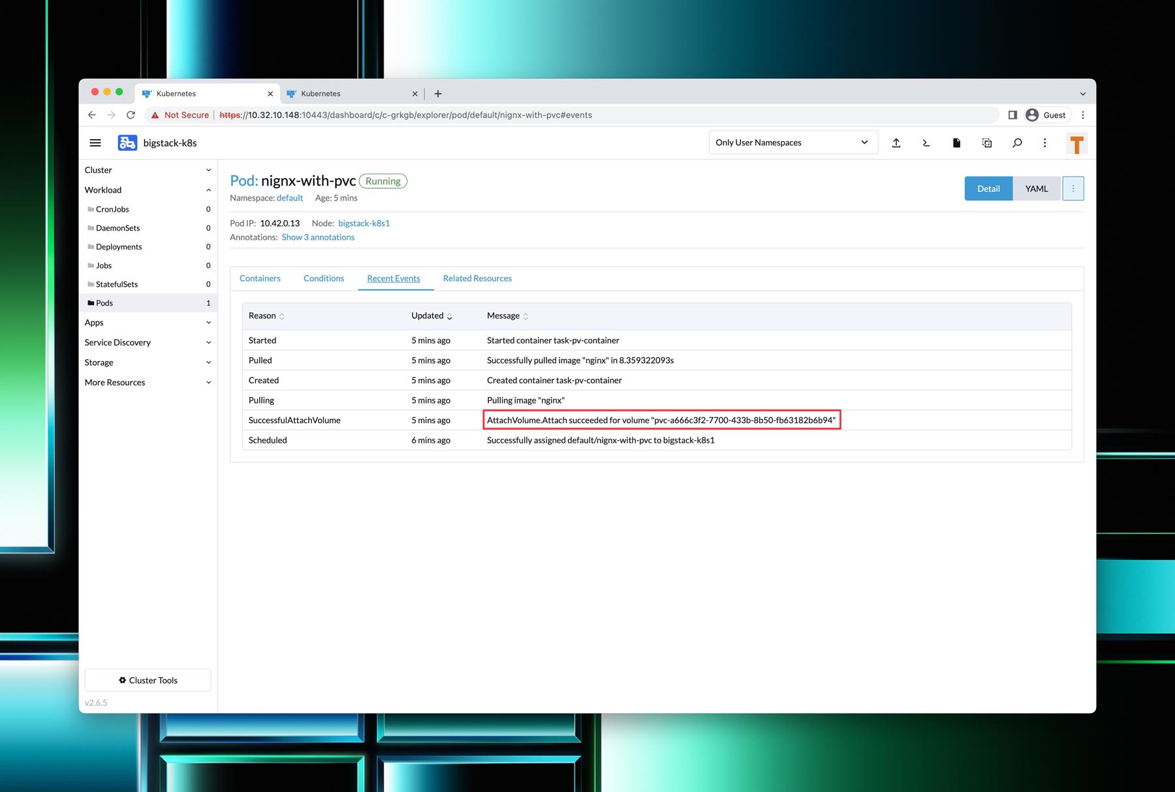Open Jobs in sidebar

(148, 266)
